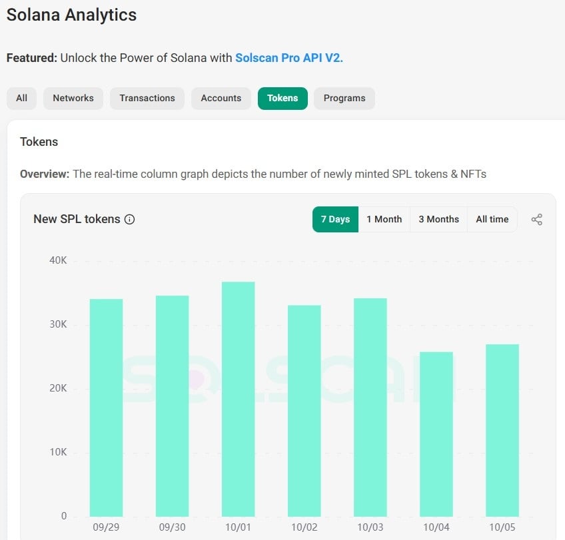Open the Solscan Pro API V2 link
This screenshot has width=565, height=540.
pos(288,58)
